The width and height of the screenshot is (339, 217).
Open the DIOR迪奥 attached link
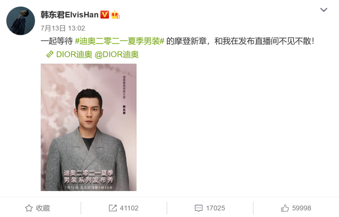point(74,54)
